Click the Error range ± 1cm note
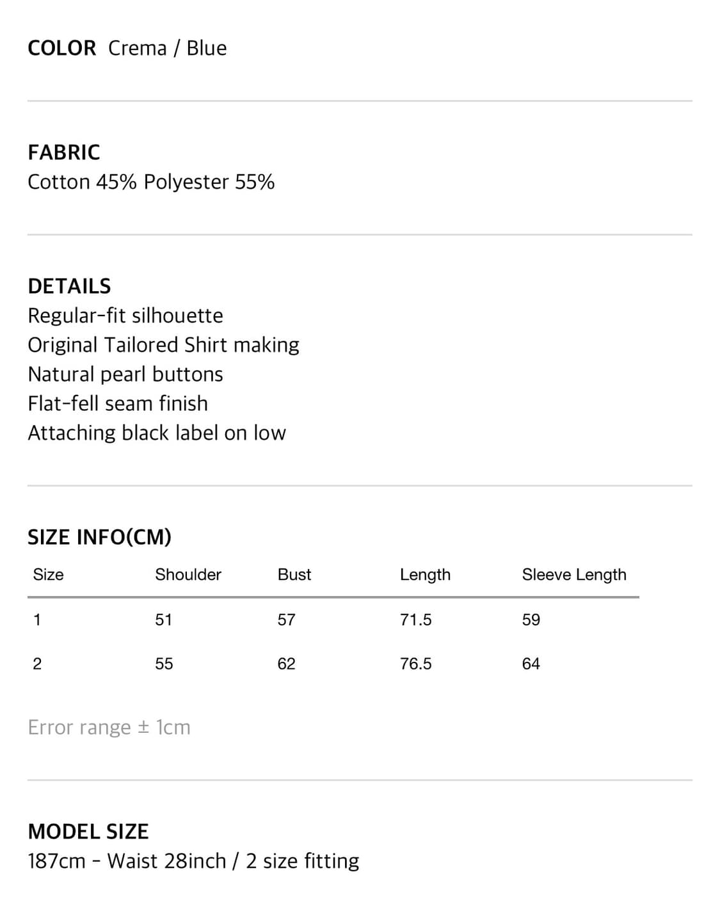 click(109, 728)
